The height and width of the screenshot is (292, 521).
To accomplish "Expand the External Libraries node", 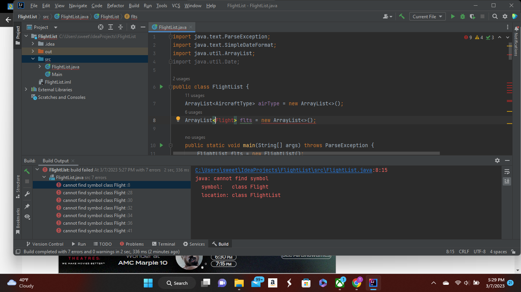I will 26,89.
